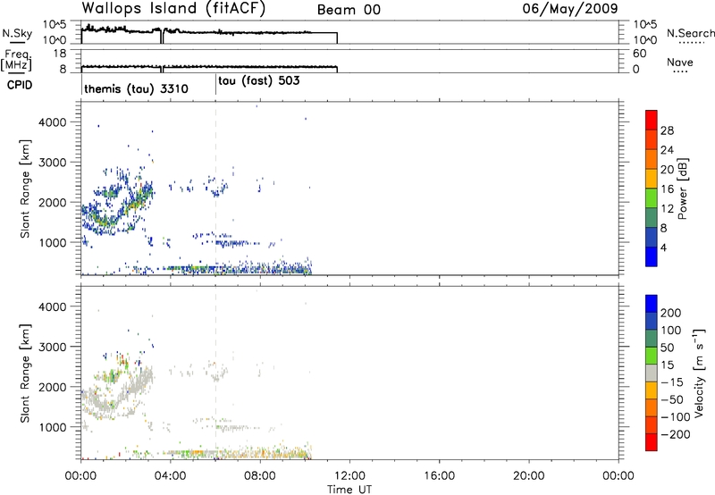715x495 pixels.
Task: Click 'tau (fast) 503' CPID text
Action: [x=259, y=81]
